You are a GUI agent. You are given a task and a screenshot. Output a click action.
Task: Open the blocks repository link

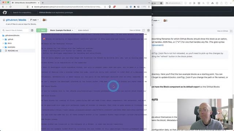coord(22,20)
